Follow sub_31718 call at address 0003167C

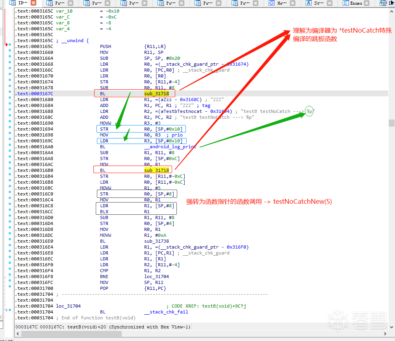[x=156, y=94]
